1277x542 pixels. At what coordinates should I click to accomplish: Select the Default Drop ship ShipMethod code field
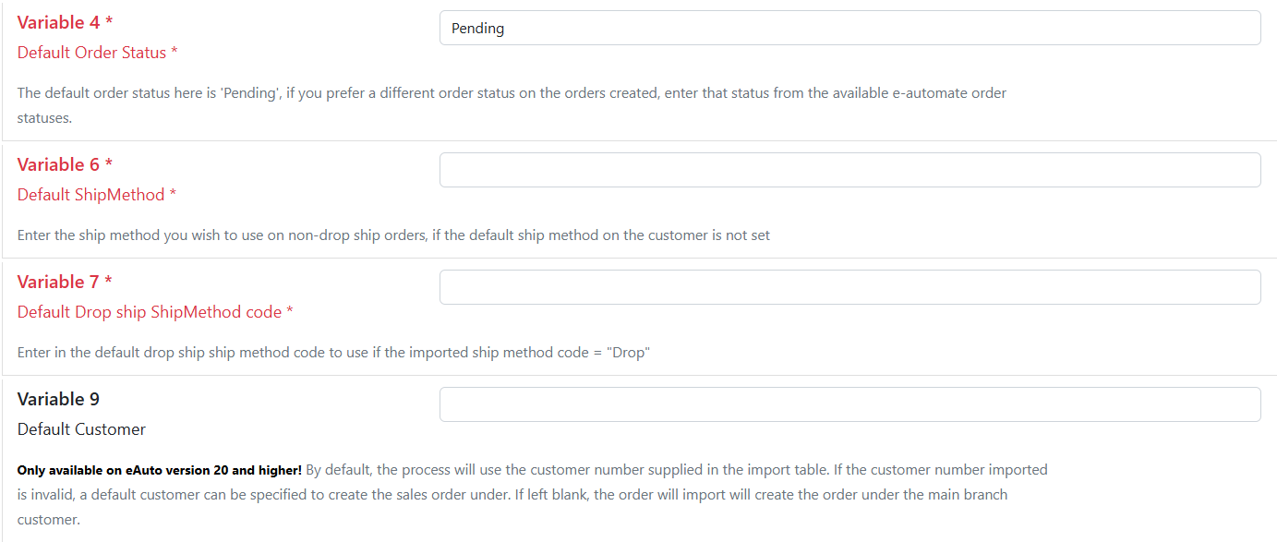849,287
